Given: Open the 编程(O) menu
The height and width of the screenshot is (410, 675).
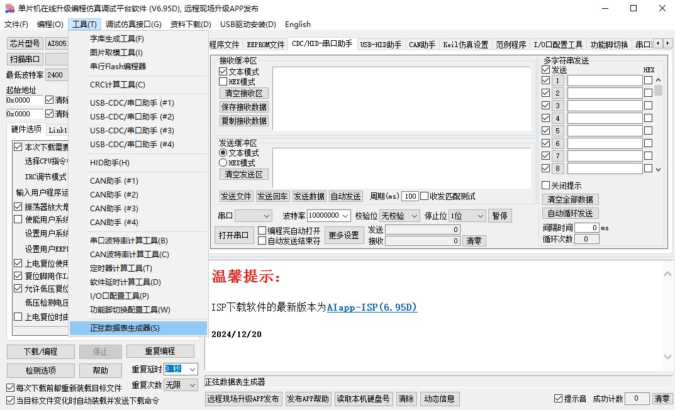Looking at the screenshot, I should click(50, 24).
